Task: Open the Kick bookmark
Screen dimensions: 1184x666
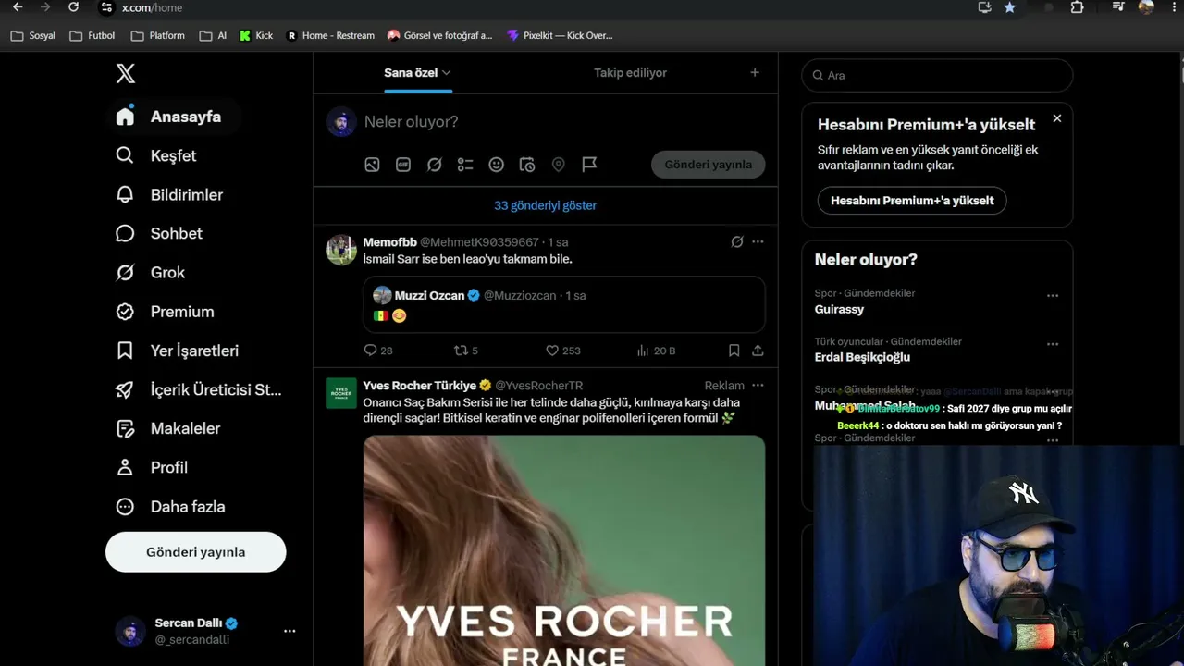Action: pos(256,35)
